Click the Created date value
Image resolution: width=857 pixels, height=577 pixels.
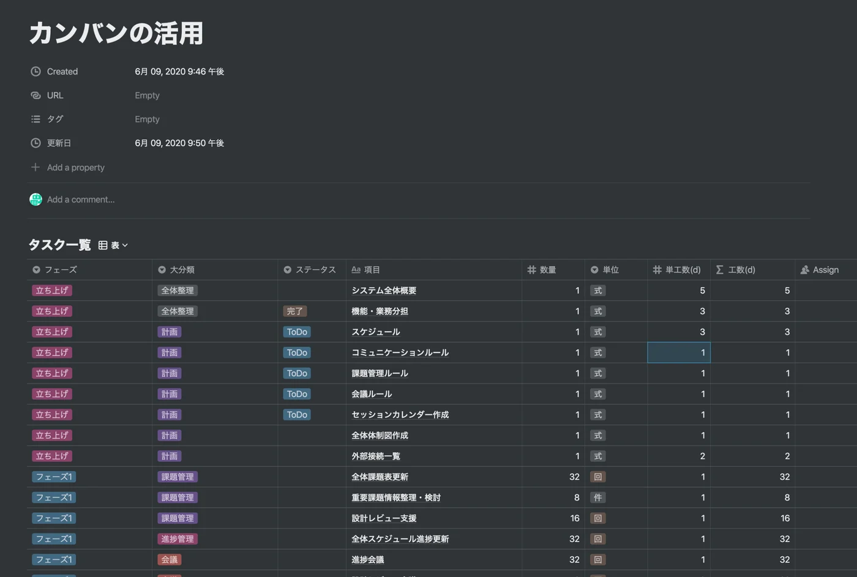179,72
